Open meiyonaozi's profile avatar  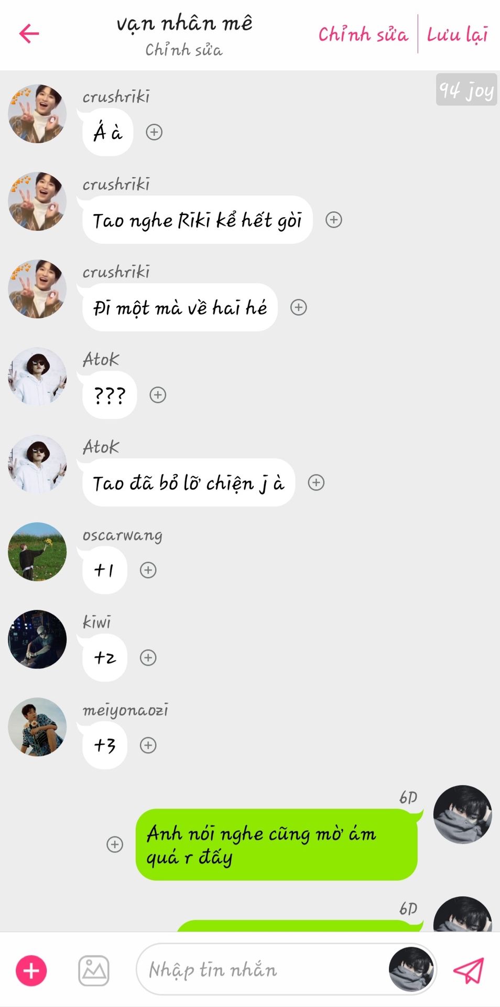(37, 727)
